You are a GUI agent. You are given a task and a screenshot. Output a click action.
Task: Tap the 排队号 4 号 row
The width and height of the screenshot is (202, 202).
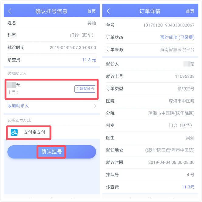[x=150, y=175]
